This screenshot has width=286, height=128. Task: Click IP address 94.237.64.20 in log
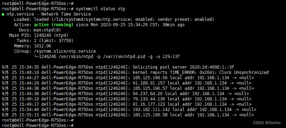[x=148, y=94]
